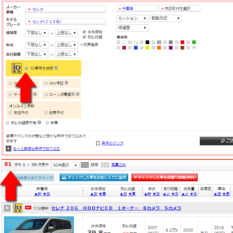Viewport: 233px width, 233px height.
Task: Open help icon next to ID車両を検索
Action: (56, 68)
